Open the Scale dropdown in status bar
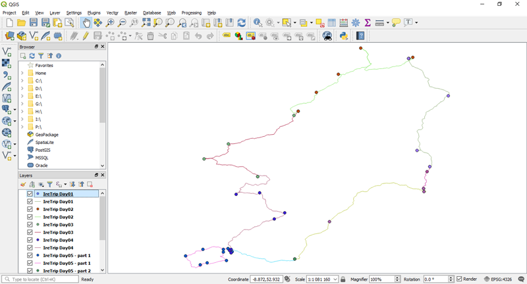This screenshot has height=284, width=527. pos(335,279)
